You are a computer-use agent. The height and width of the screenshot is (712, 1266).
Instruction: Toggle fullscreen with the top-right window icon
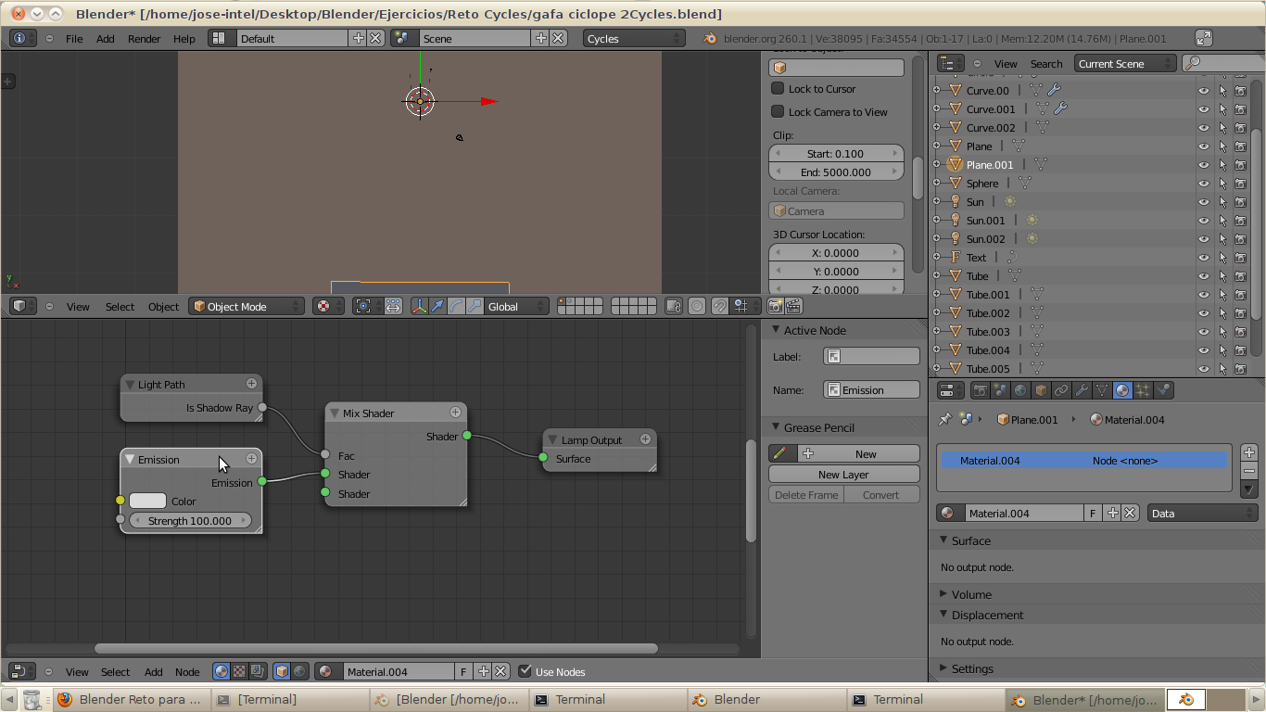pos(1204,38)
